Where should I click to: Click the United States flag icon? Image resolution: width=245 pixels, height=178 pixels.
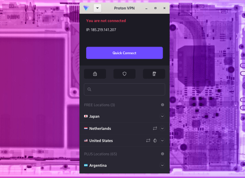pyautogui.click(x=86, y=141)
